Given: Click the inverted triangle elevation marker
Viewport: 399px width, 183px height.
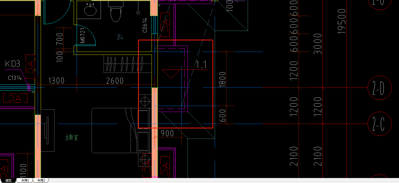Looking at the screenshot, I should click(171, 74).
